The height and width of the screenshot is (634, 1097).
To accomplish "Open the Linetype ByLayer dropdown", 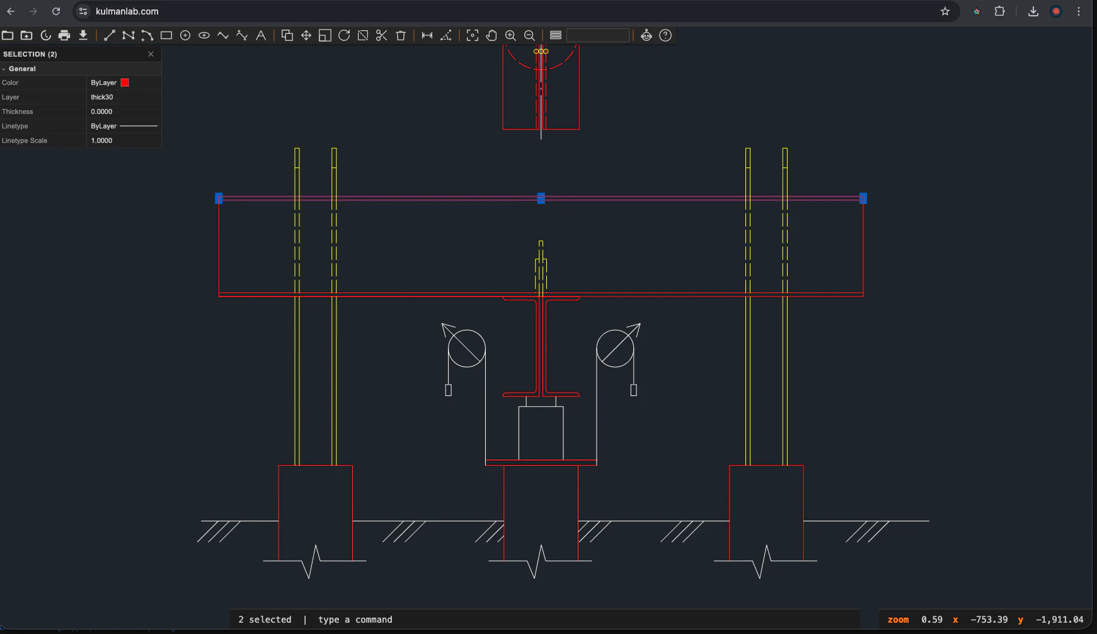I will (123, 126).
